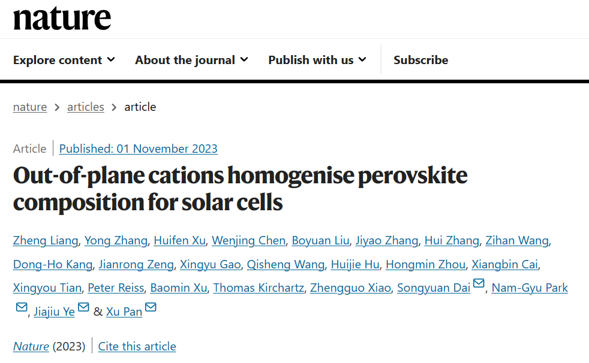Image resolution: width=589 pixels, height=363 pixels.
Task: Click author Dong-Ho Kang
Action: point(53,264)
